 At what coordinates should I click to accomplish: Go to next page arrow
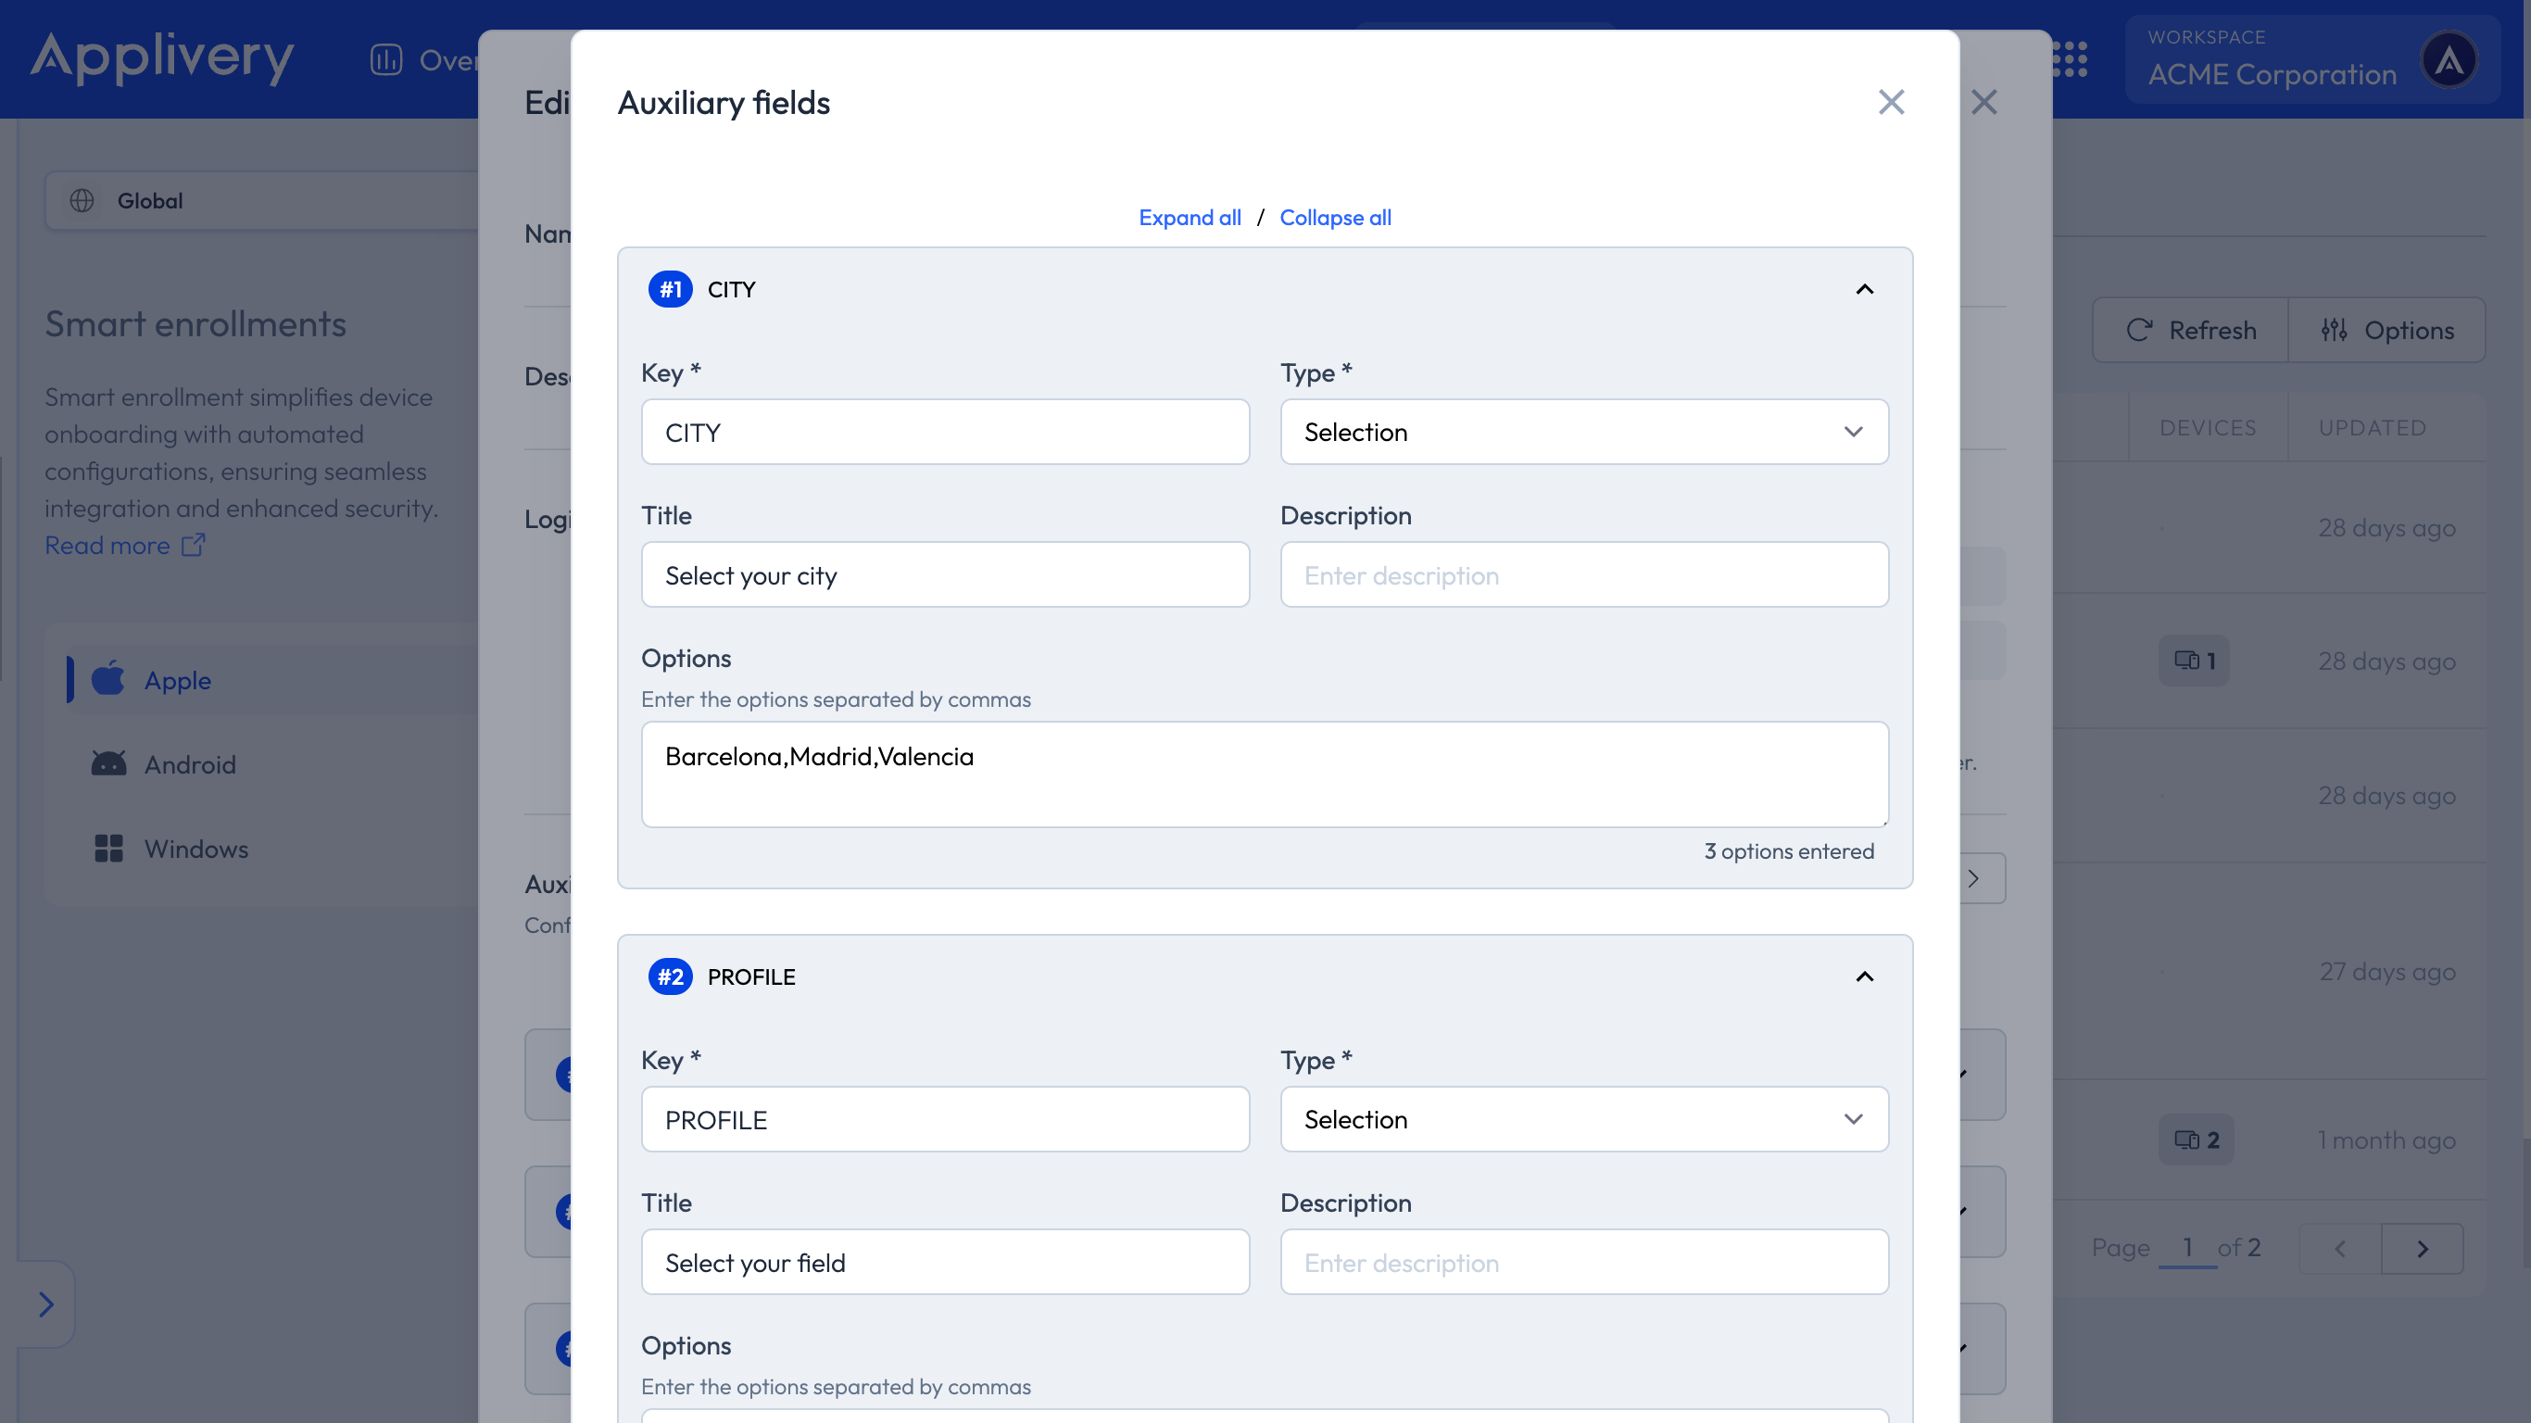[x=2422, y=1248]
